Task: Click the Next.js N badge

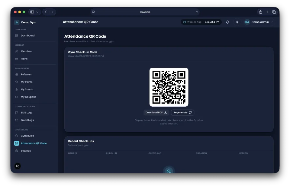Action: (18, 166)
